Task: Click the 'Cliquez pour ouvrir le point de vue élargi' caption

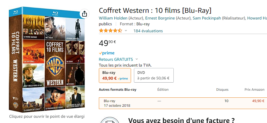Action: click(x=47, y=116)
